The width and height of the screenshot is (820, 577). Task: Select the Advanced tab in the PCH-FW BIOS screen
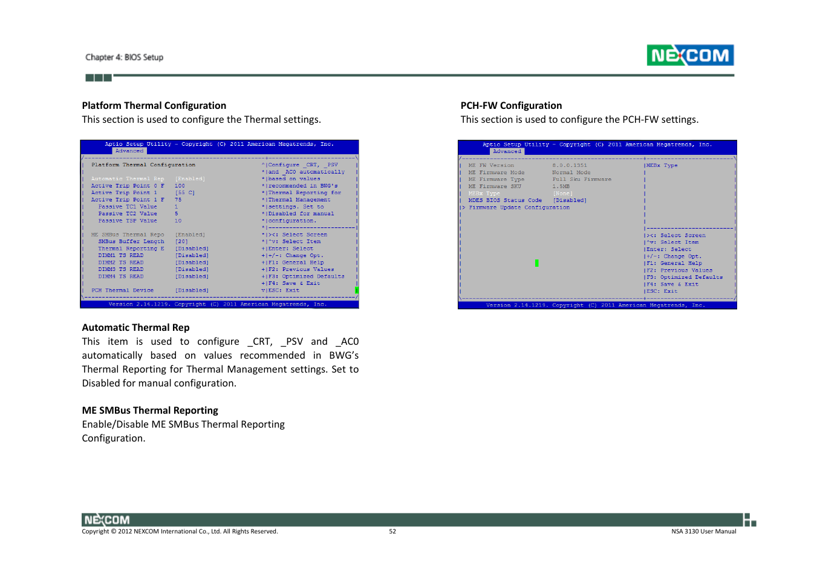pos(507,152)
